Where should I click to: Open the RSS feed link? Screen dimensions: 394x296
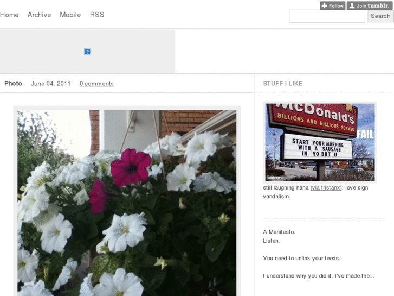[x=97, y=15]
